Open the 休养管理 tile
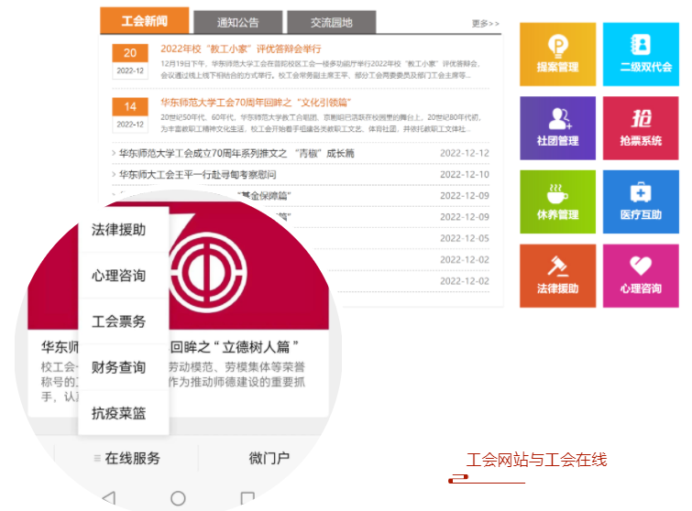 [x=557, y=202]
